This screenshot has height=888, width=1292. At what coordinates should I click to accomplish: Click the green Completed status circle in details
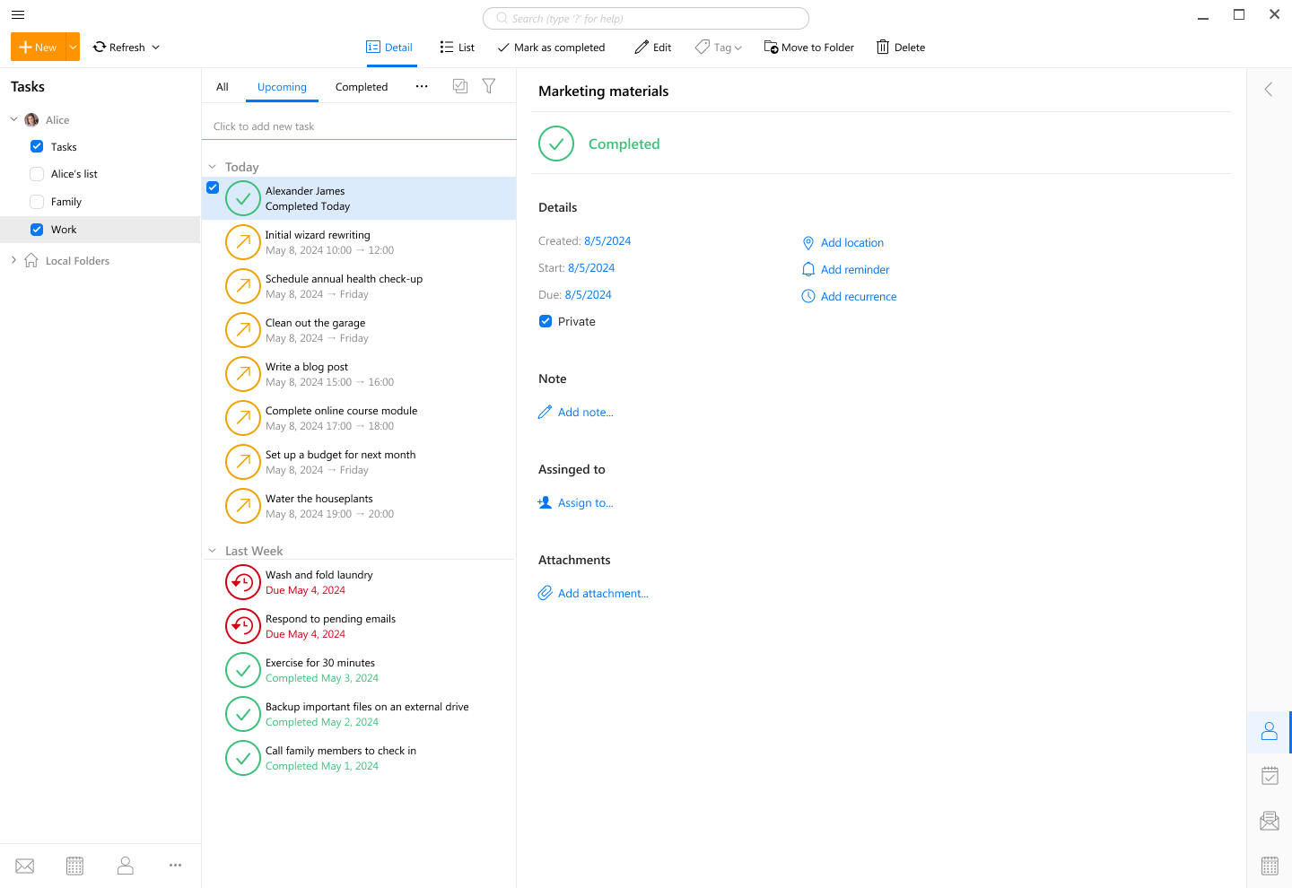556,144
